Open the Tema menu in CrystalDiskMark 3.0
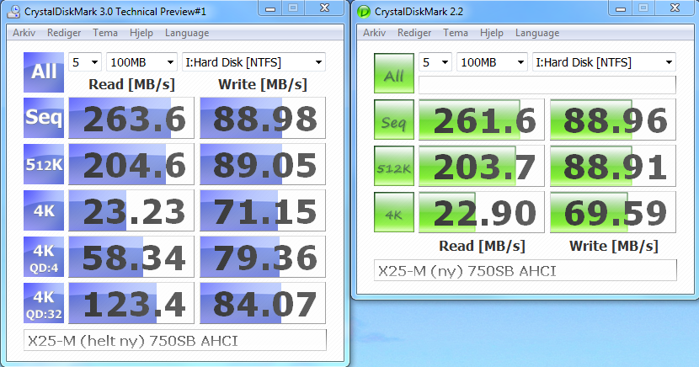Screen dimensions: 699x367 tap(105, 33)
